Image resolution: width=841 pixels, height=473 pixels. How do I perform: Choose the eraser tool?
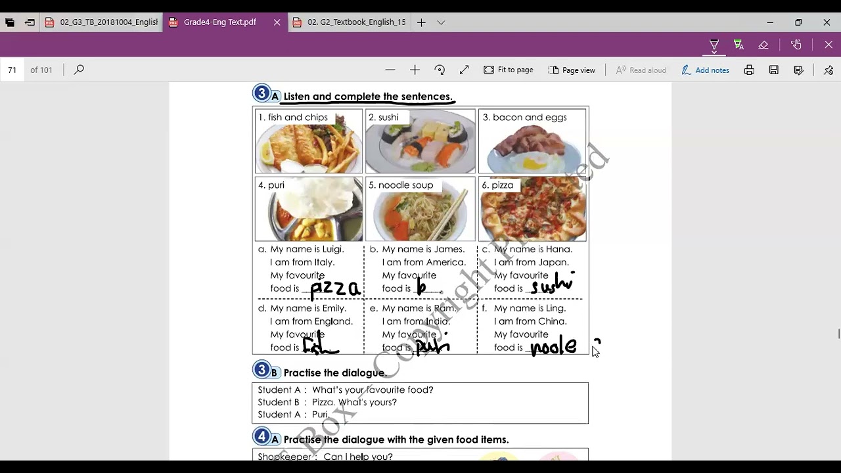[x=763, y=45]
